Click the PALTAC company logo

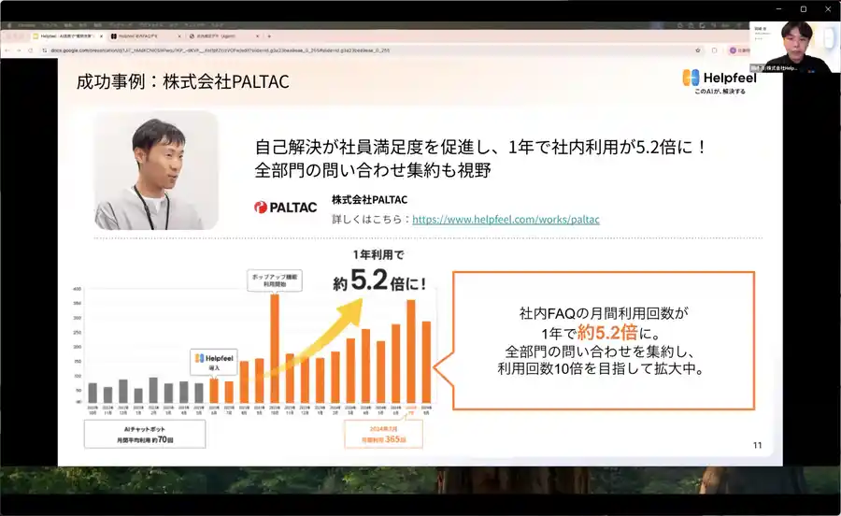click(x=284, y=207)
